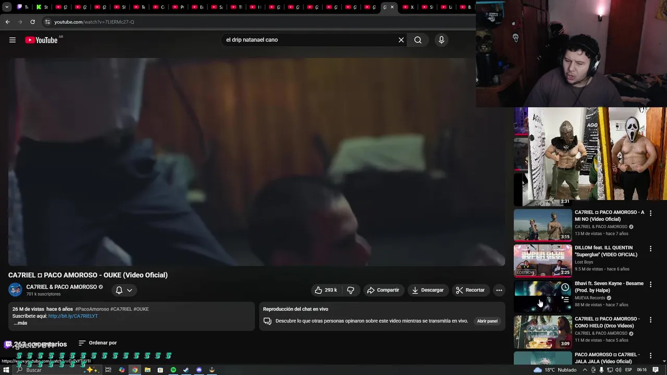Open more actions (three dots) under the video
Screen dimensions: 667x375
coord(499,290)
